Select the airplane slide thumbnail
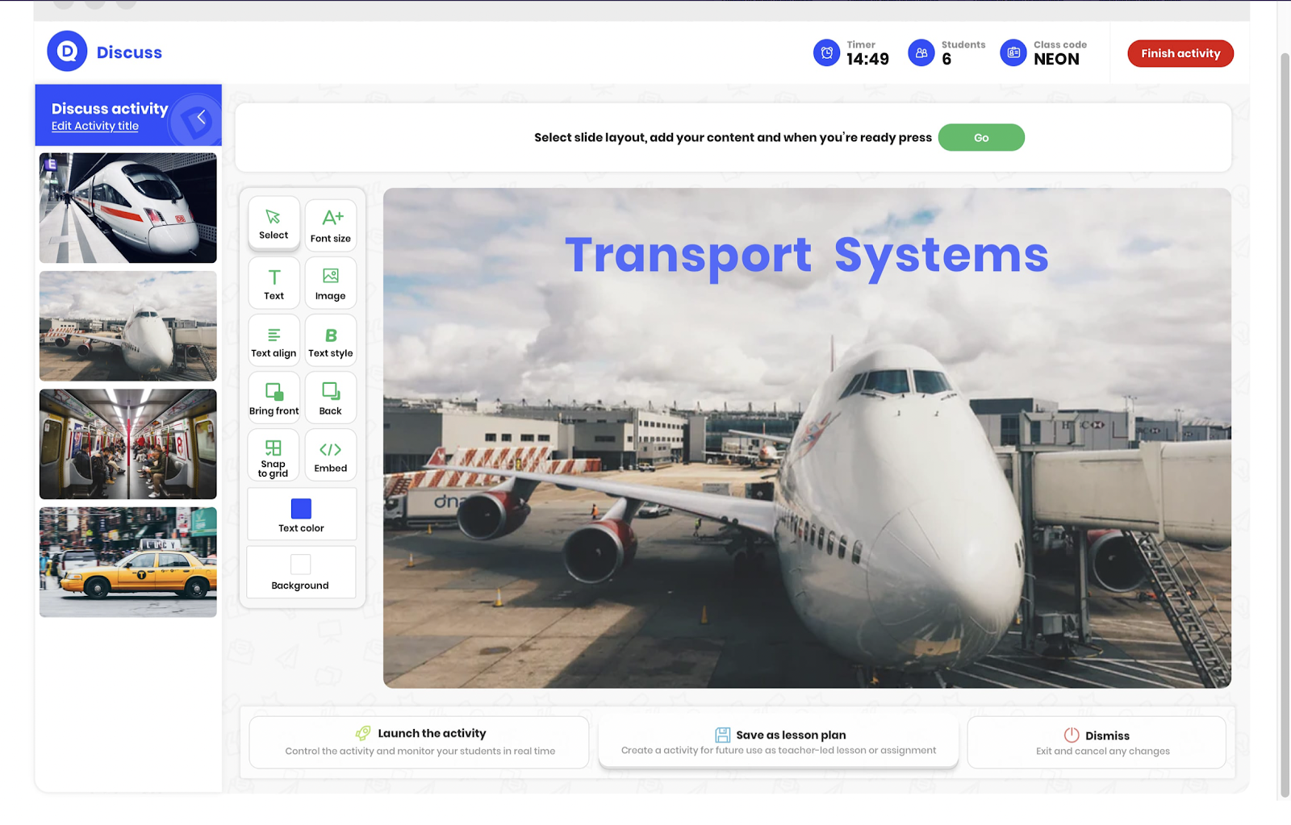Image resolution: width=1291 pixels, height=825 pixels. (x=128, y=326)
